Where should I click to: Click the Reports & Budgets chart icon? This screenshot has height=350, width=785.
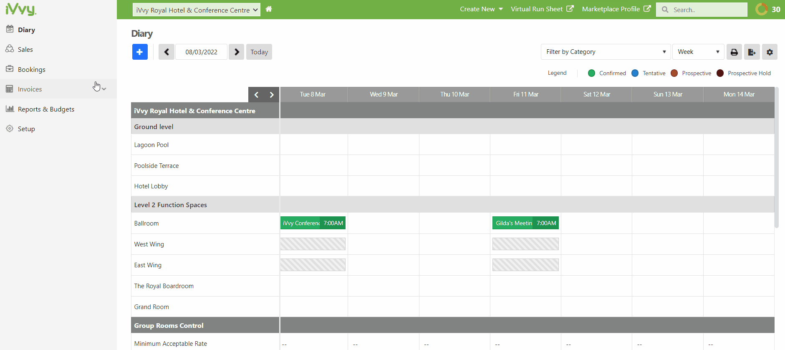point(10,109)
